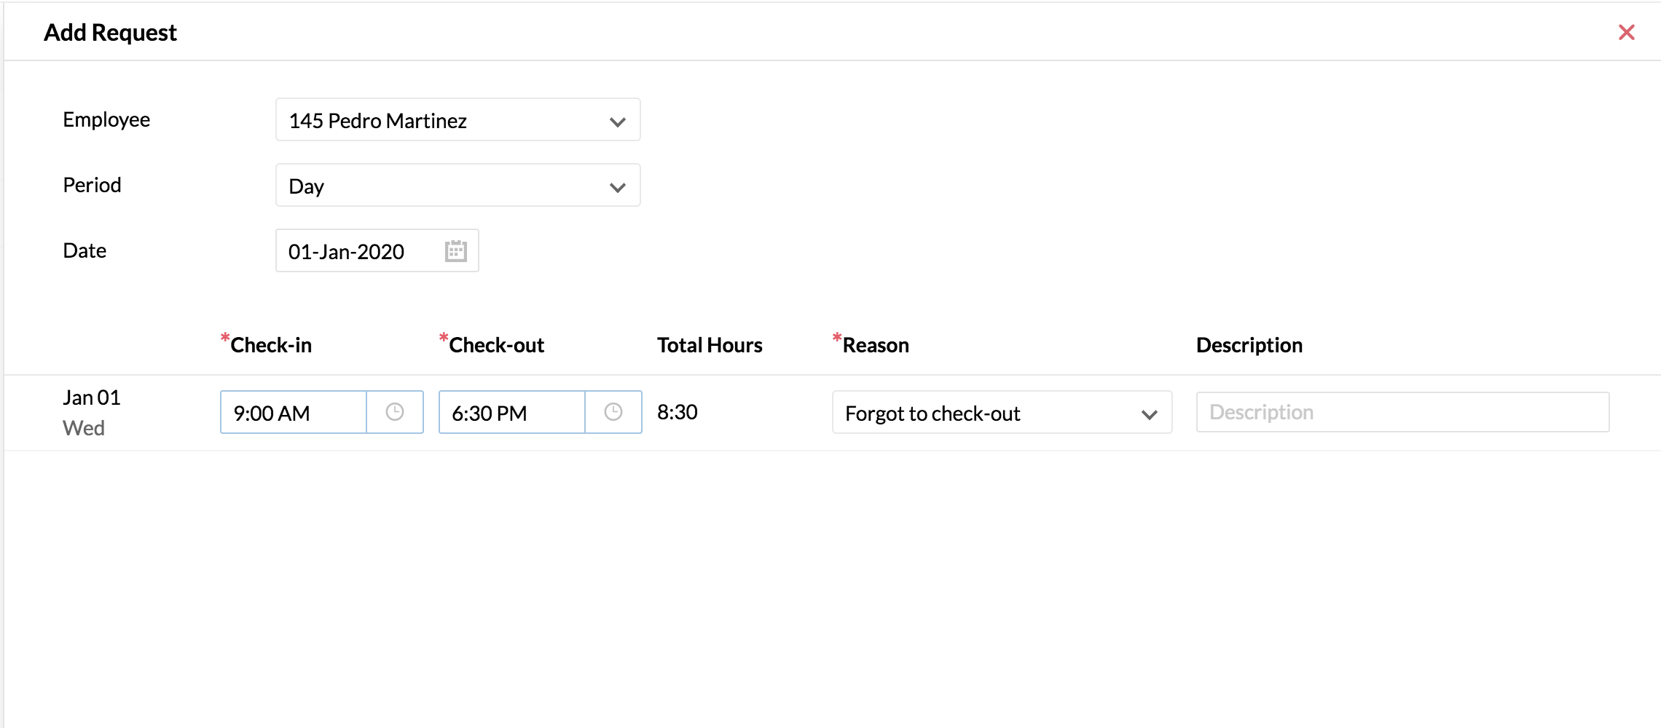
Task: Focus the 6:30 PM check-out time field
Action: (x=511, y=413)
